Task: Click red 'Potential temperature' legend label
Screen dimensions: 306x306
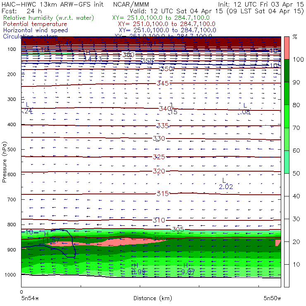Action: [35, 24]
